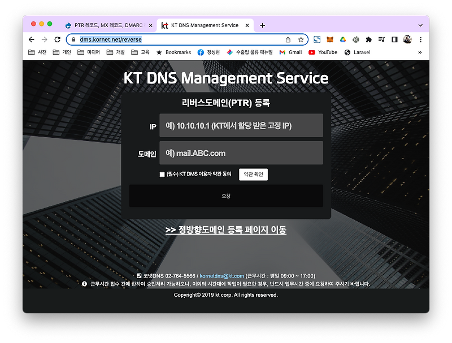Open the 개인 bookmarks folder
Image resolution: width=452 pixels, height=343 pixels.
[x=62, y=52]
